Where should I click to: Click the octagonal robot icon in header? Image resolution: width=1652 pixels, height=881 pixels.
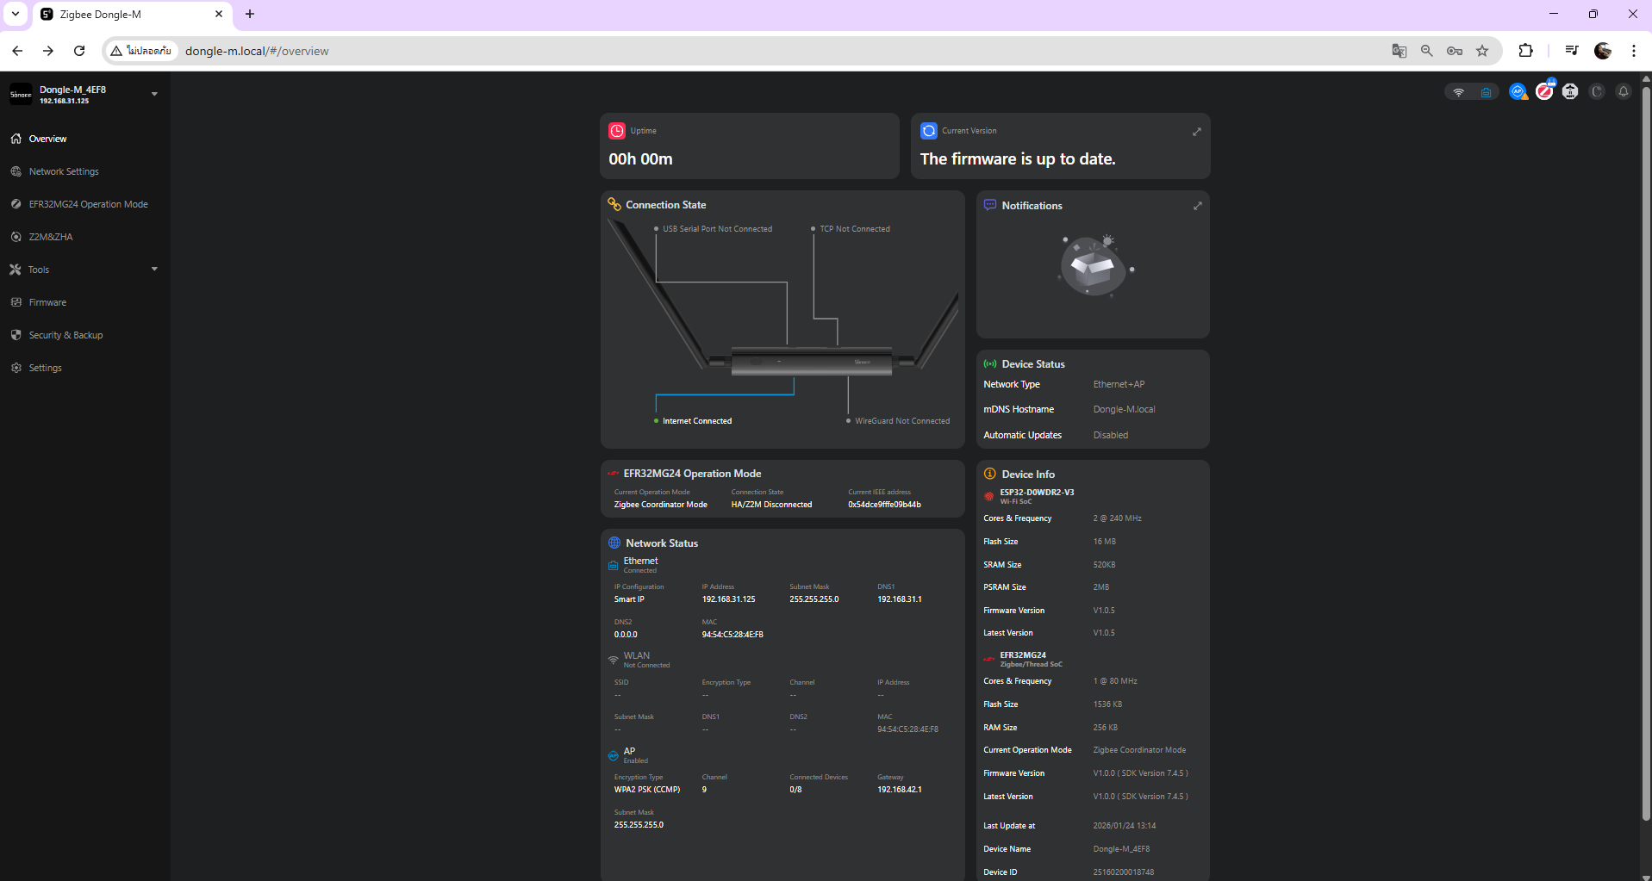click(x=1570, y=91)
